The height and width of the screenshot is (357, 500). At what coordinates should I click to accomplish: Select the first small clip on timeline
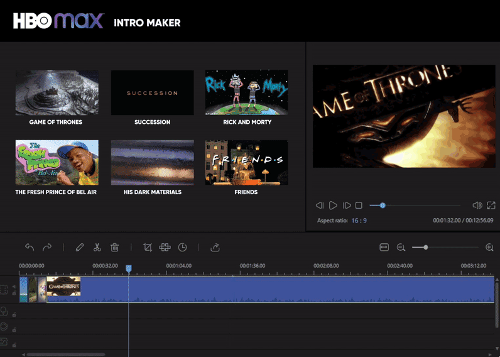[23, 289]
